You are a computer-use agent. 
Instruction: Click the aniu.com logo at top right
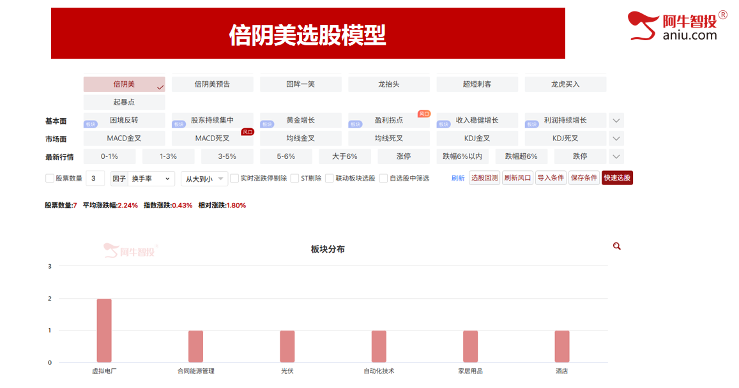677,26
